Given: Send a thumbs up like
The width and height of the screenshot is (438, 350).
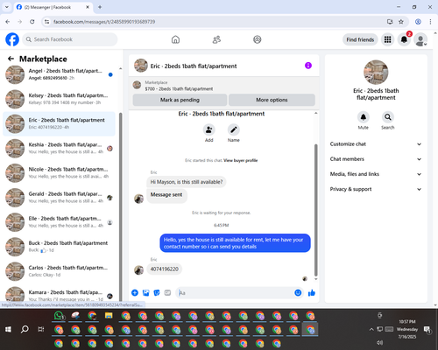Looking at the screenshot, I should click(x=312, y=292).
